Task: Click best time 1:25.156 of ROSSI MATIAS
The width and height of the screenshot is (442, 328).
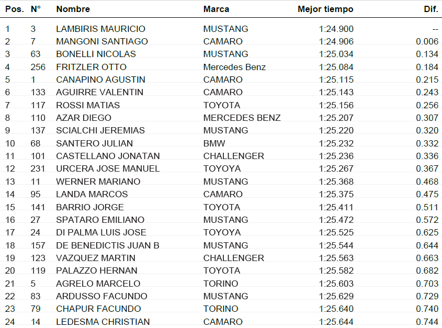Action: point(336,105)
